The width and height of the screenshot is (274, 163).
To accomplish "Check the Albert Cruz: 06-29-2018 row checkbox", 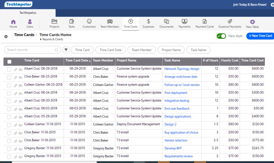I will point(9,70).
